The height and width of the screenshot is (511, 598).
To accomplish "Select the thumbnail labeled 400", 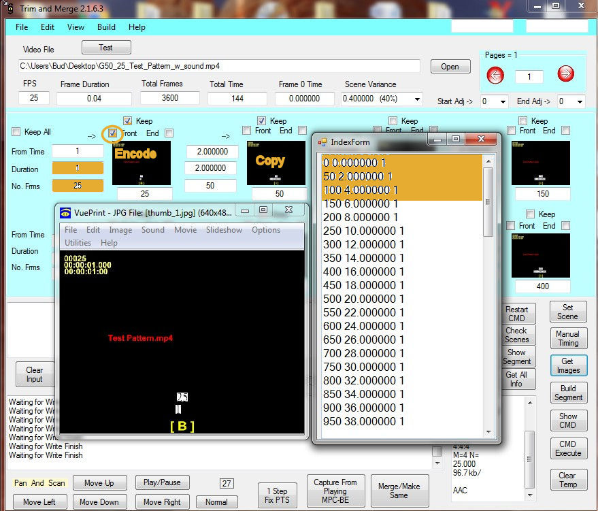I will [x=540, y=256].
